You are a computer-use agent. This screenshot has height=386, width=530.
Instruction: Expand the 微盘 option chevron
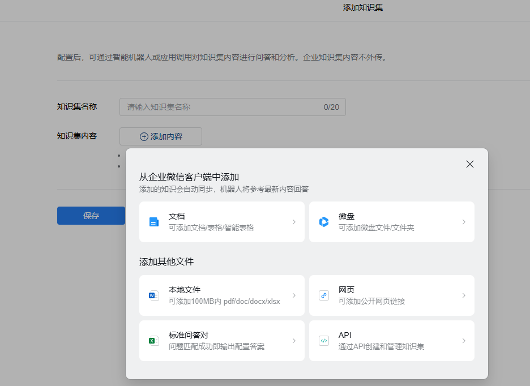(464, 222)
